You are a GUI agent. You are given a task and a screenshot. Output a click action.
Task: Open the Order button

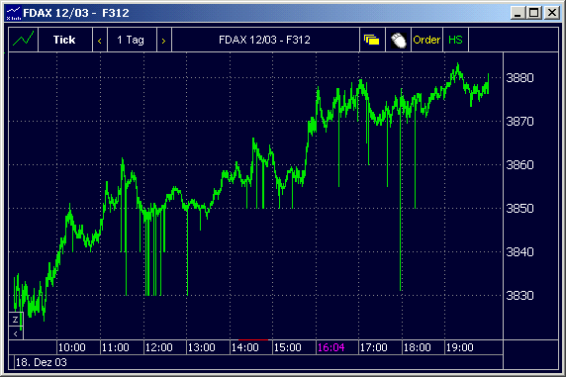pos(426,40)
